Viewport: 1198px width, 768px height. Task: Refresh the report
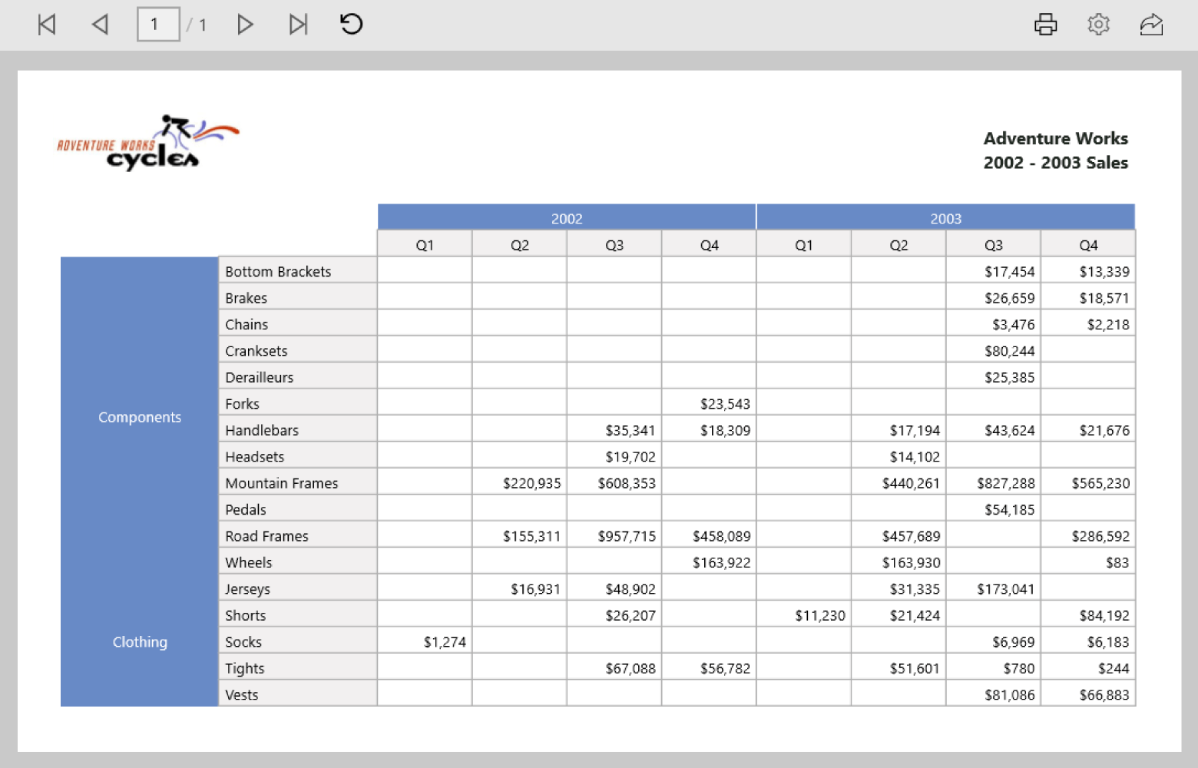(351, 25)
